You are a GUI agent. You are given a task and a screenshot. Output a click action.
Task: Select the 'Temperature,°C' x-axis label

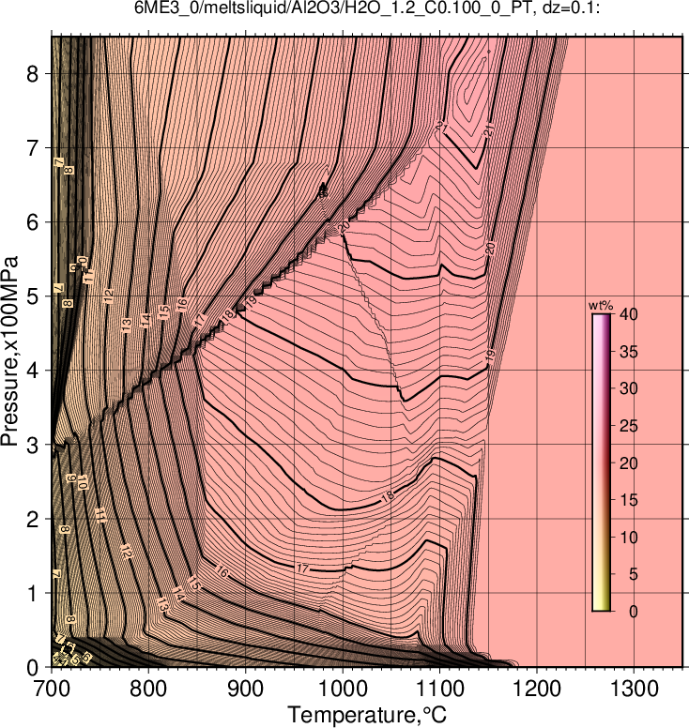pos(367,715)
